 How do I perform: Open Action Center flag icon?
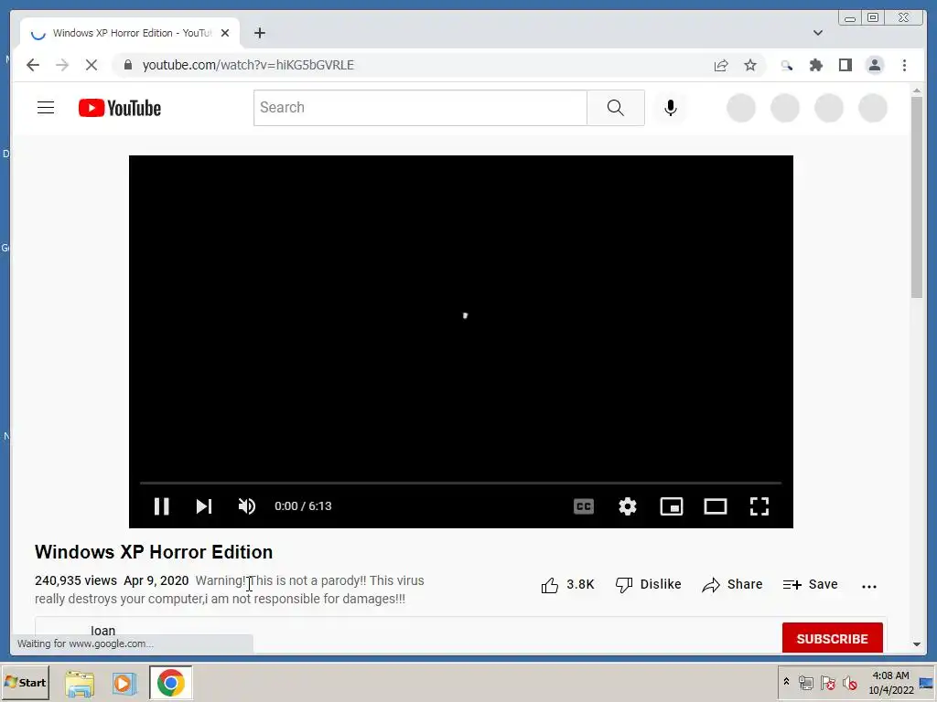pos(827,683)
